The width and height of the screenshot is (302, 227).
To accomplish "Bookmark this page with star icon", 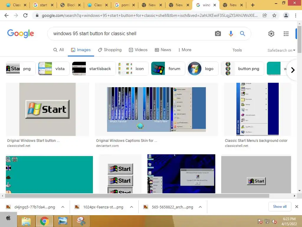I will click(x=274, y=15).
